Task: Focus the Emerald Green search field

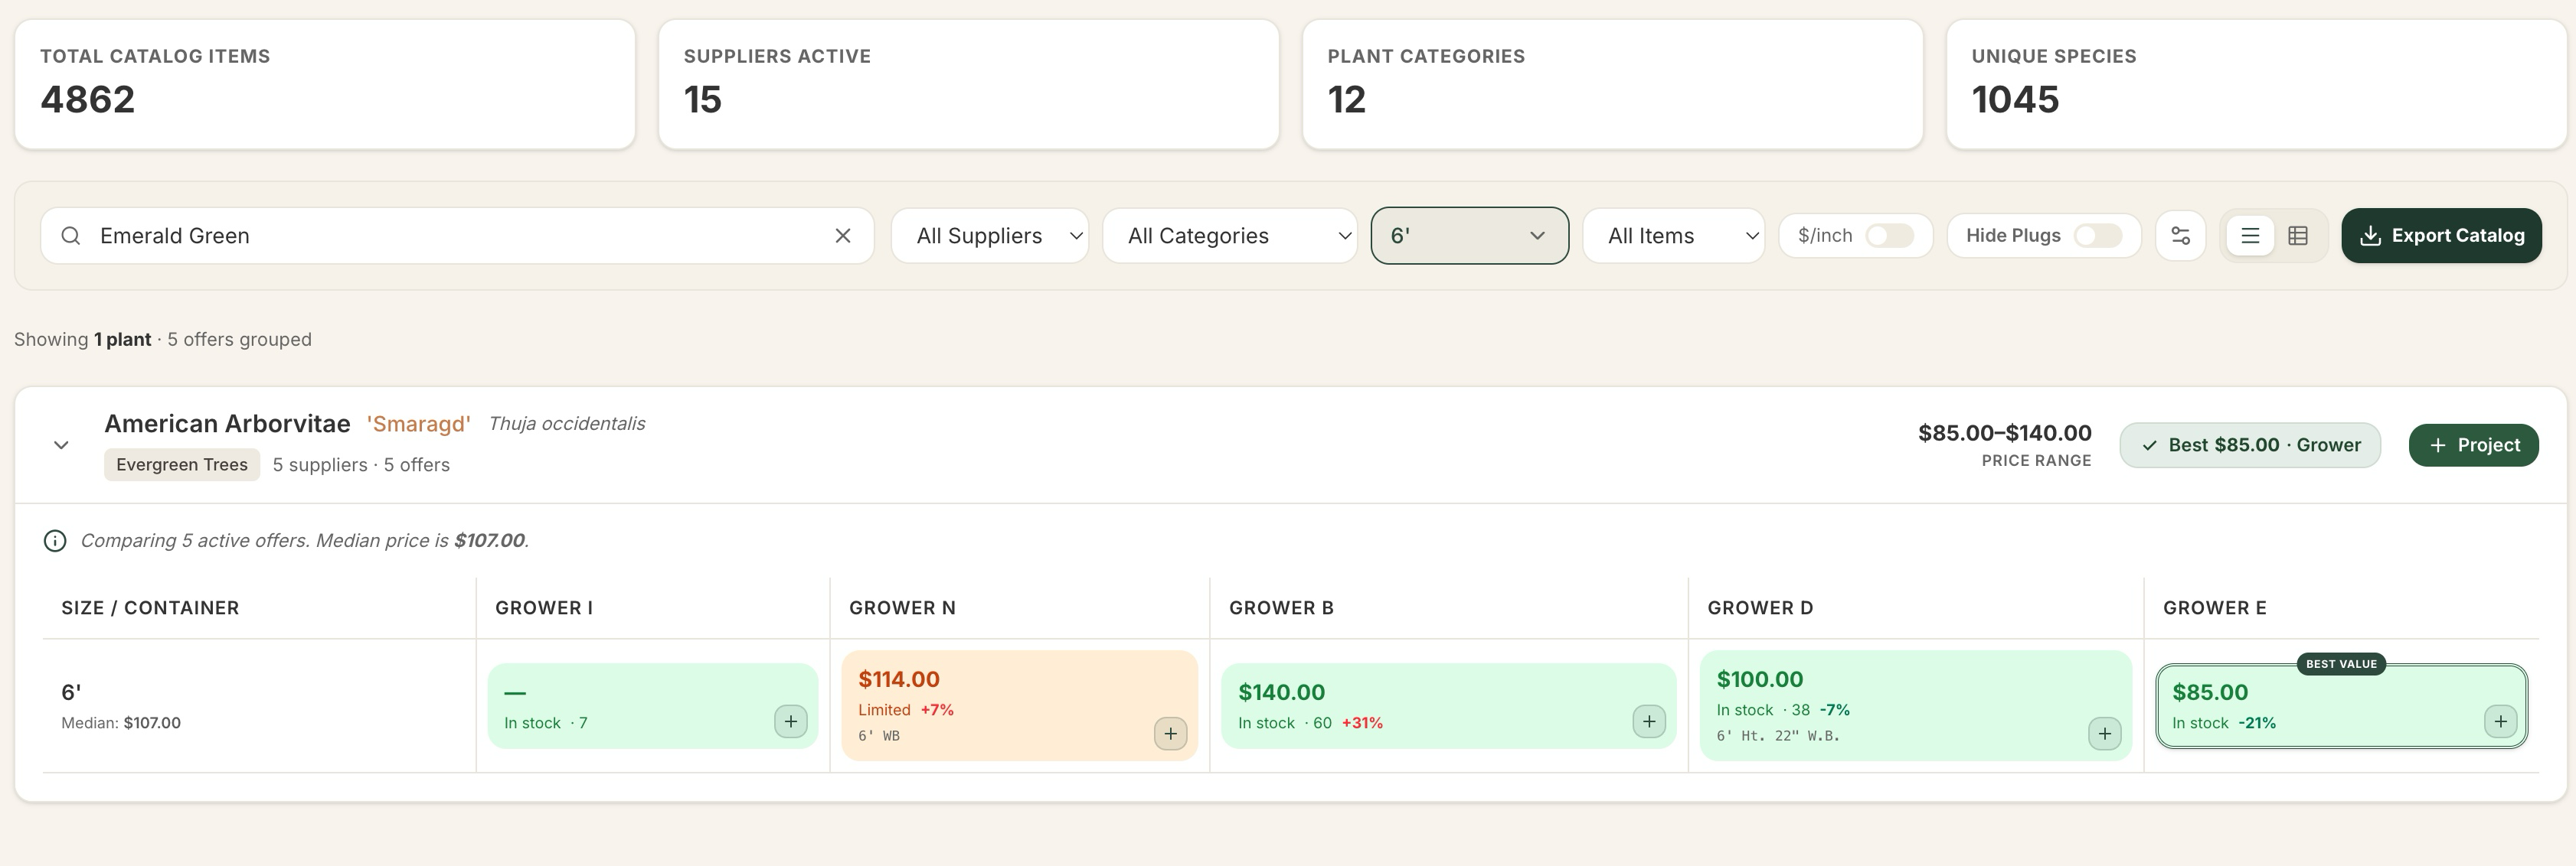Action: pyautogui.click(x=457, y=236)
